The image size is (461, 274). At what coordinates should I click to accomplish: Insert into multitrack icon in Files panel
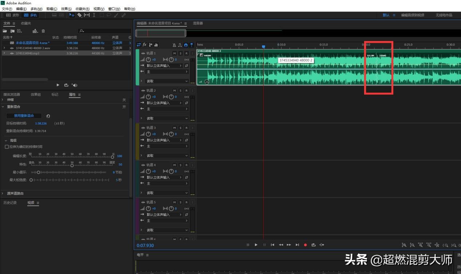(35, 31)
